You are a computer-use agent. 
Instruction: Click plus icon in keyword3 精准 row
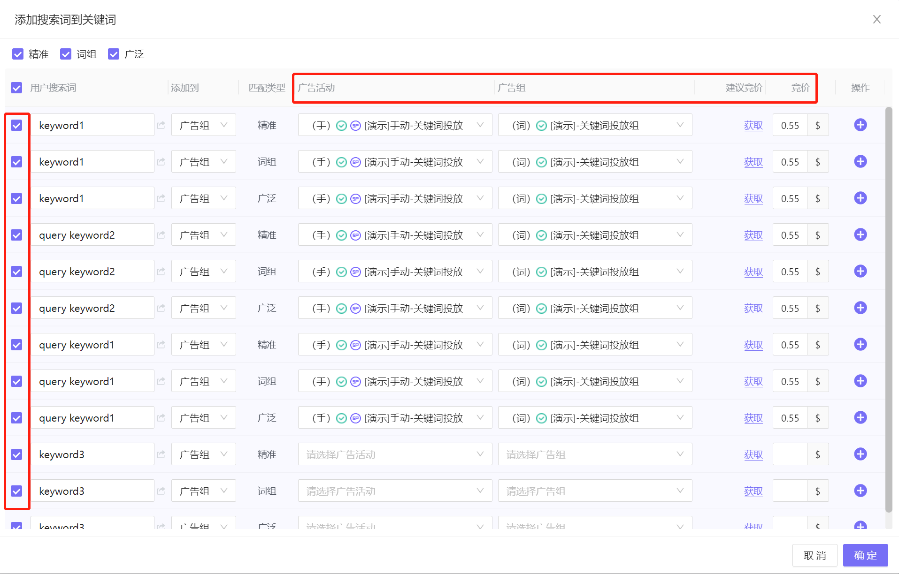[860, 454]
